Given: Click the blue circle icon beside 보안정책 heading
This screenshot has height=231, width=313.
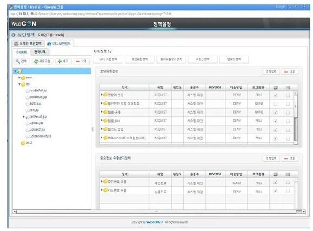Looking at the screenshot, I should (14, 35).
